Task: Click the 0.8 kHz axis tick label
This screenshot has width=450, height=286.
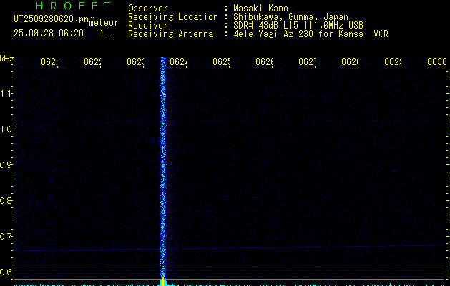Action: point(6,200)
